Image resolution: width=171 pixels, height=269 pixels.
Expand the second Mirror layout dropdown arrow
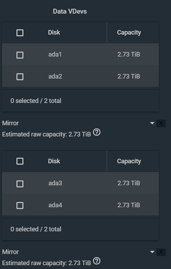point(152,252)
